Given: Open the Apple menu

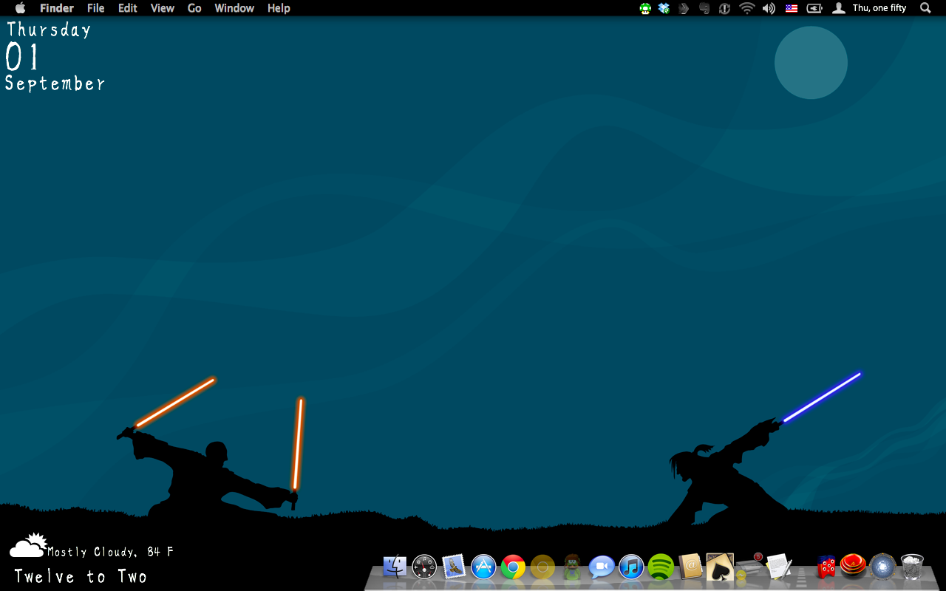Looking at the screenshot, I should tap(21, 8).
